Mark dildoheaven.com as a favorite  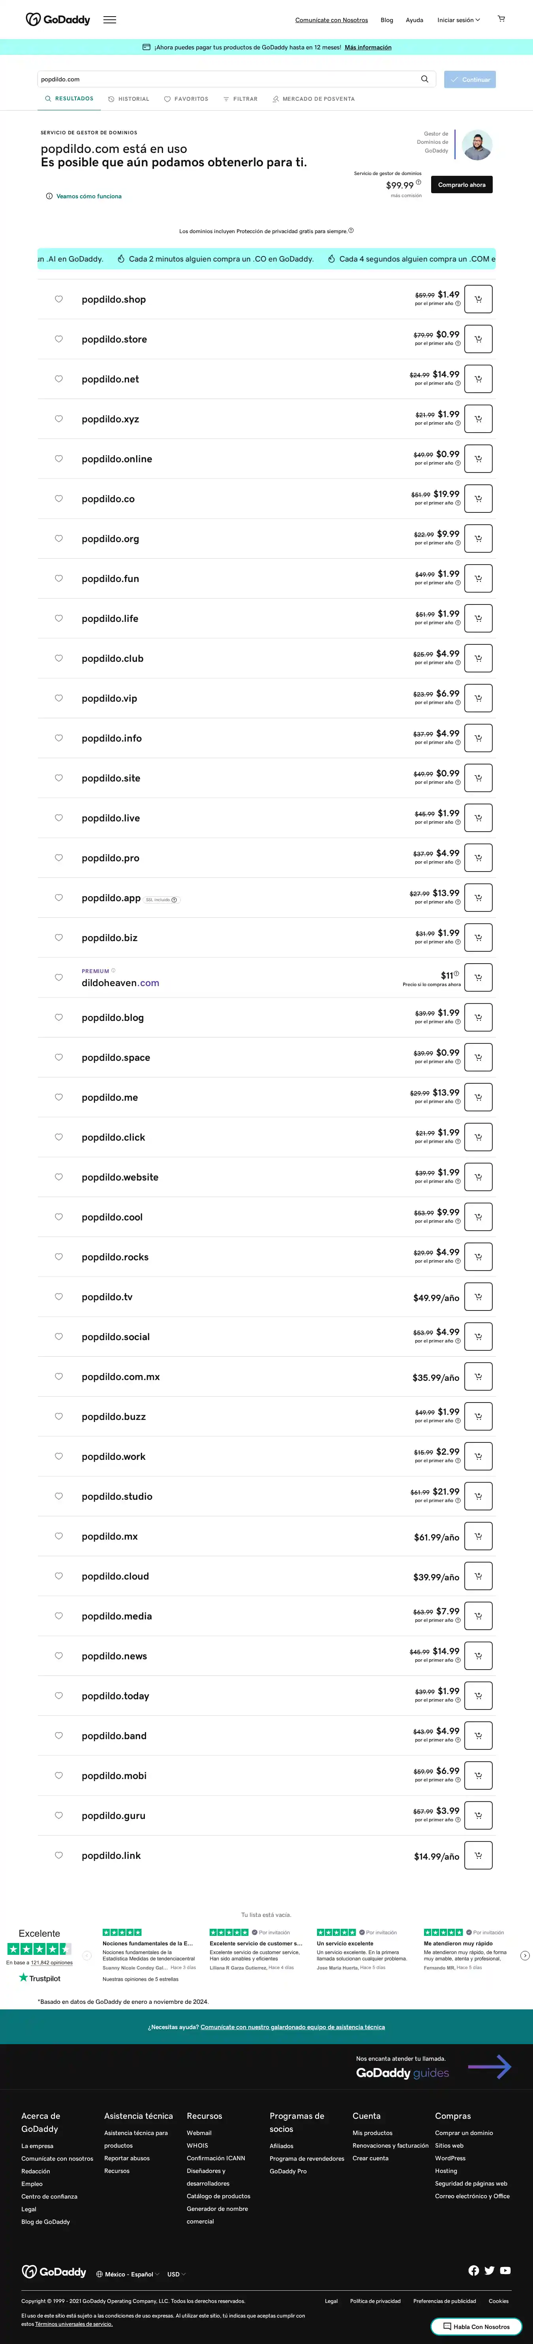point(58,977)
